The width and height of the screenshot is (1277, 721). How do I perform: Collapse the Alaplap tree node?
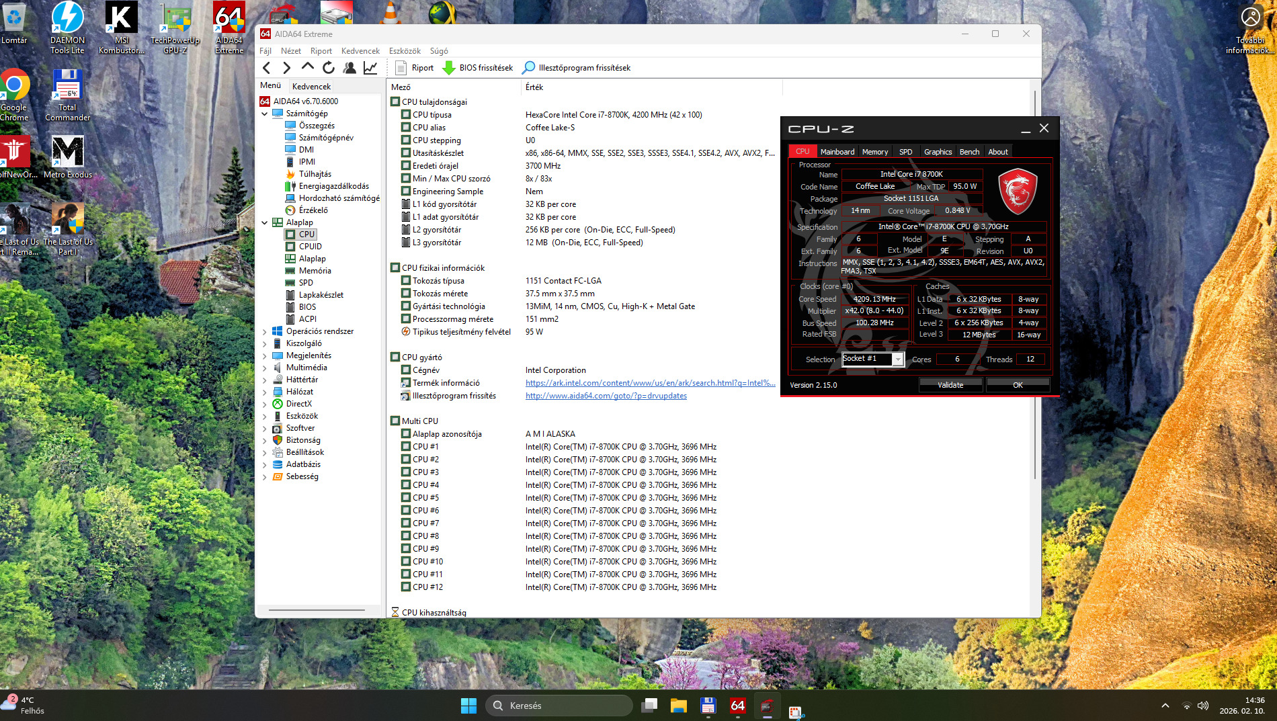[265, 223]
